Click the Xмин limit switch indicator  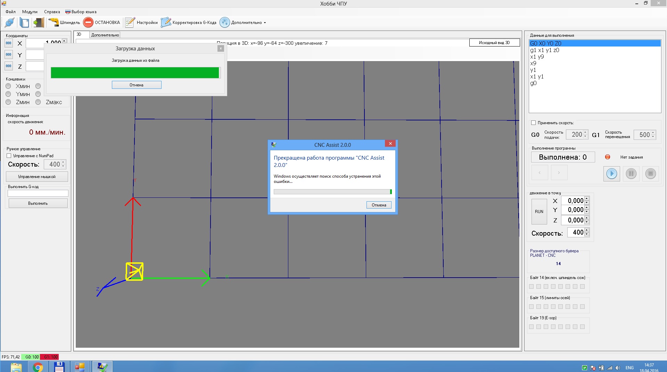8,86
